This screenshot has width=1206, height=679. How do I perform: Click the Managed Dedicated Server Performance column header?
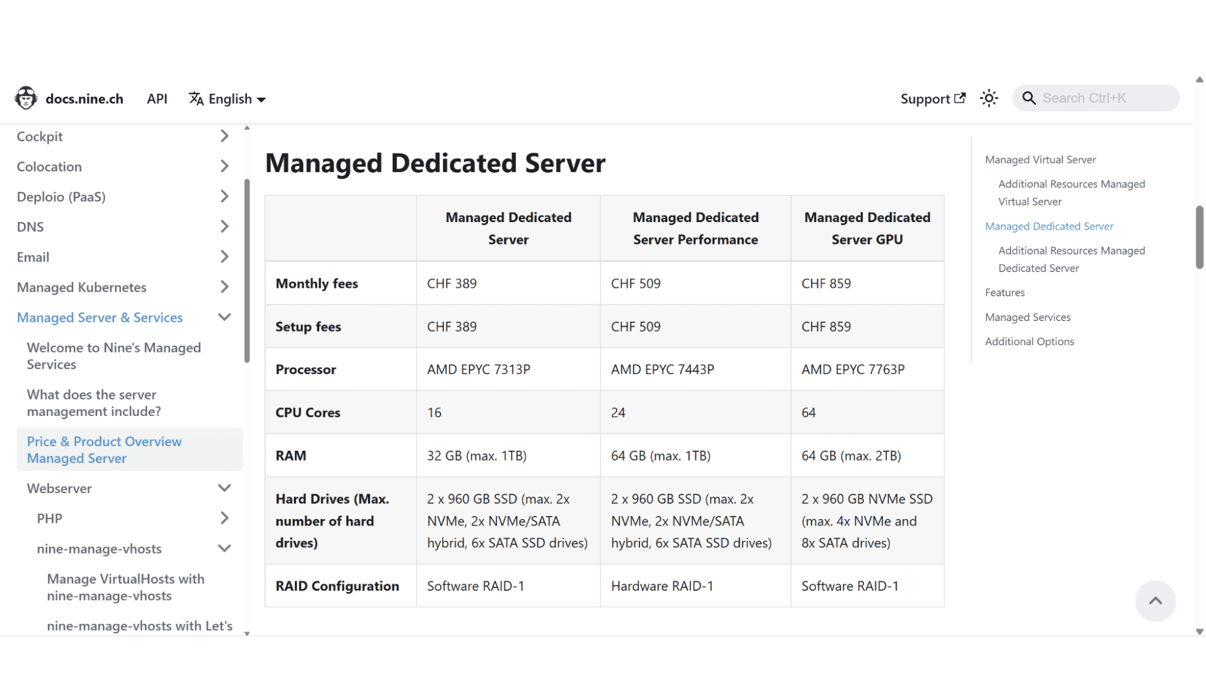(x=695, y=228)
